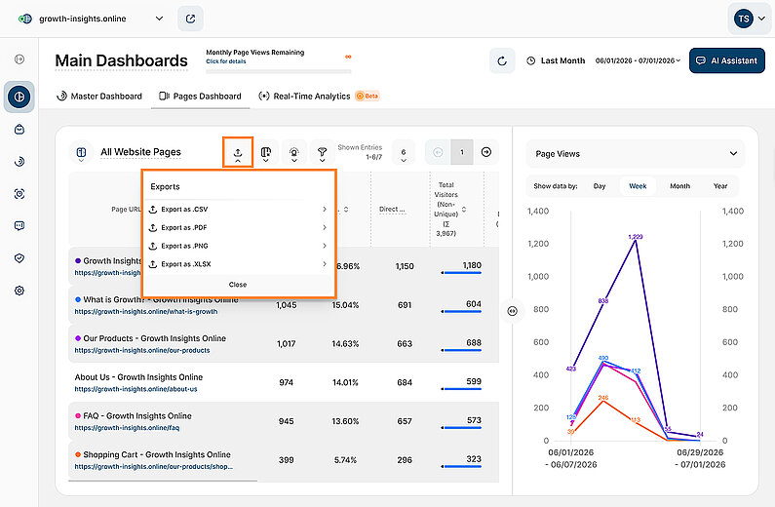Toggle the violet Our Products series dot

(x=78, y=338)
